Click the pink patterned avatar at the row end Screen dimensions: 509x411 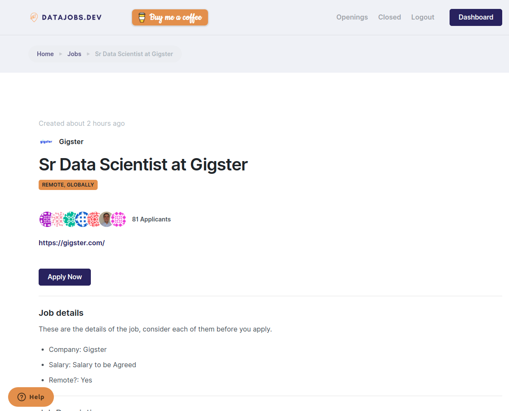click(x=118, y=219)
